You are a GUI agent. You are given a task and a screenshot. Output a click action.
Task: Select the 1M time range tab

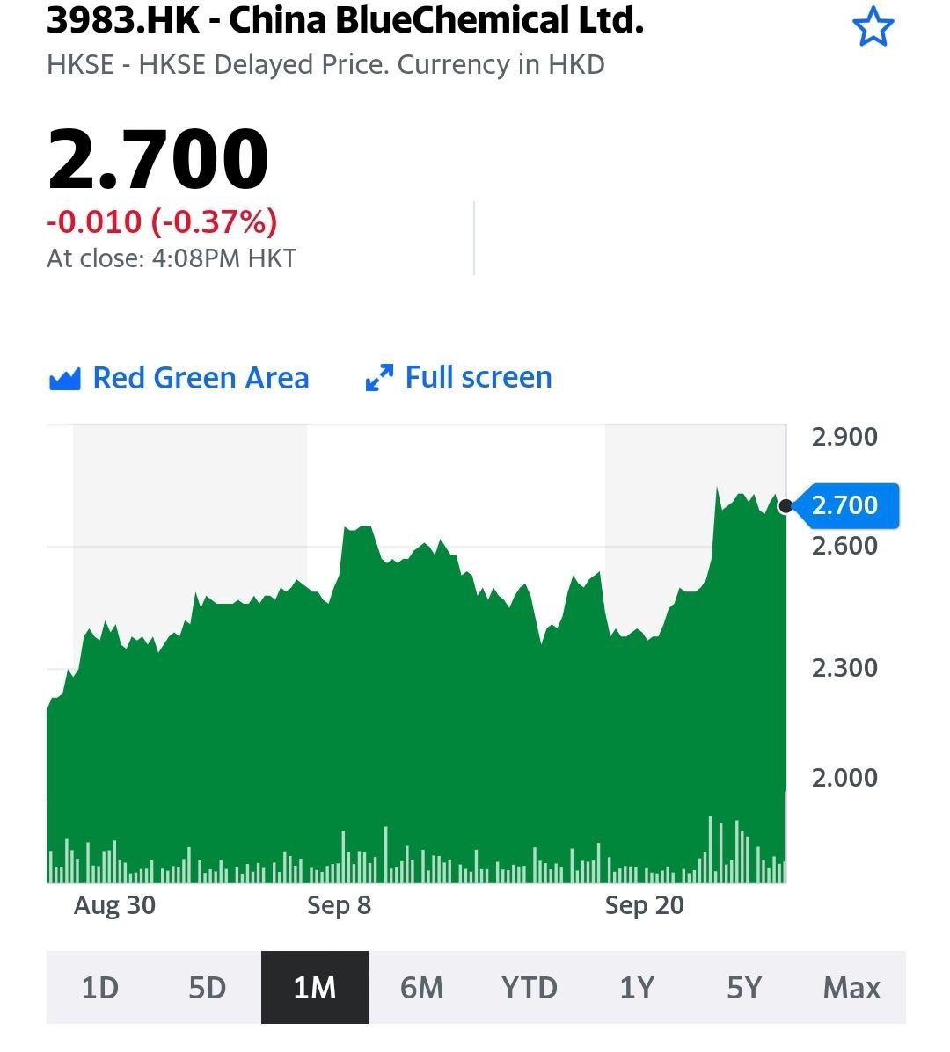(x=315, y=988)
